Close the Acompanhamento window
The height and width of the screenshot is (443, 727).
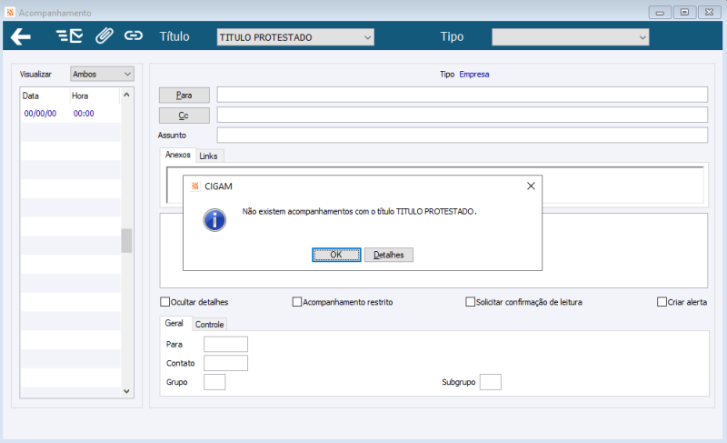(x=710, y=13)
